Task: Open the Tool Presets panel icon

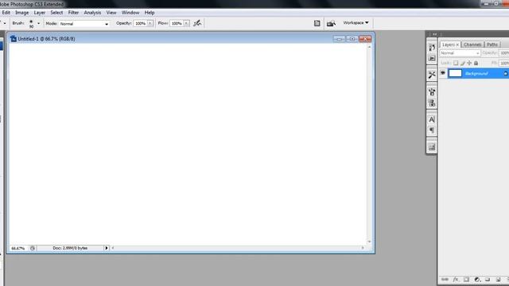Action: coord(431,75)
